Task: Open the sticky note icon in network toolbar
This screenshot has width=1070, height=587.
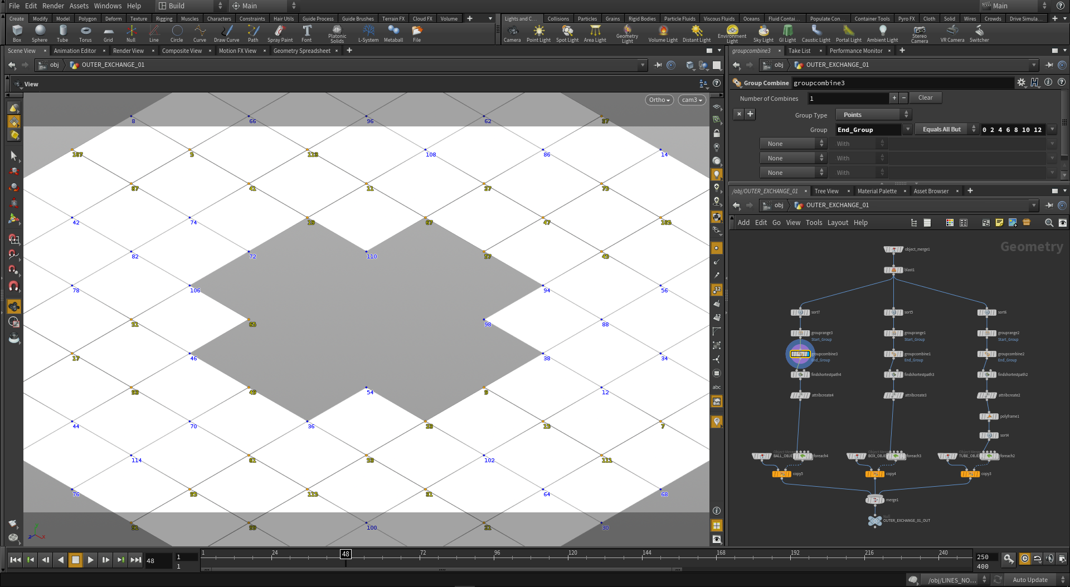Action: click(999, 223)
